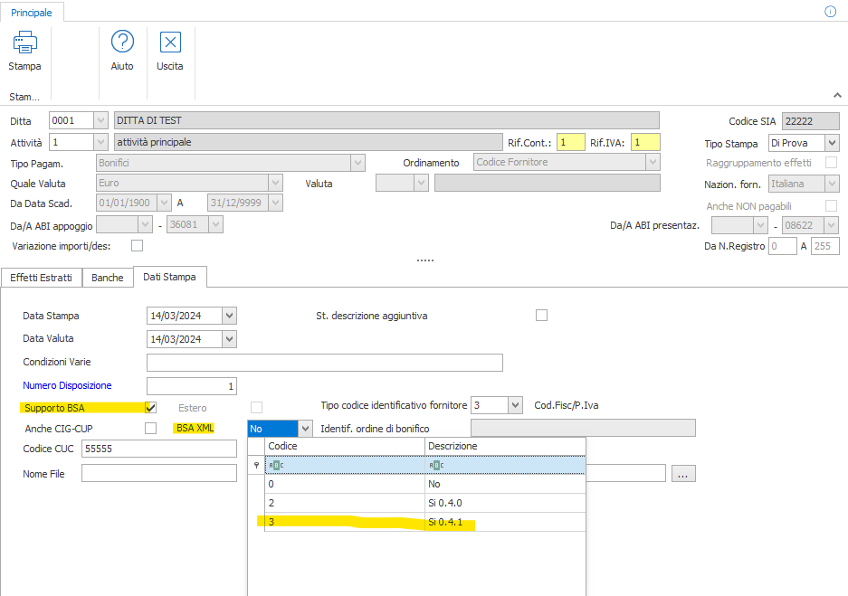Open the Ordinamento Codice Fornitore dropdown
This screenshot has height=596, width=848.
tap(653, 162)
